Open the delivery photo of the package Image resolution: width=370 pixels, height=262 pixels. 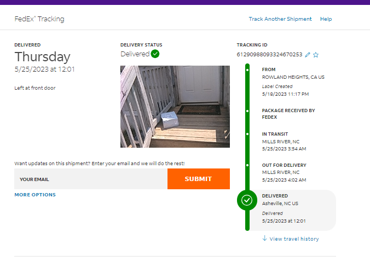click(x=175, y=107)
